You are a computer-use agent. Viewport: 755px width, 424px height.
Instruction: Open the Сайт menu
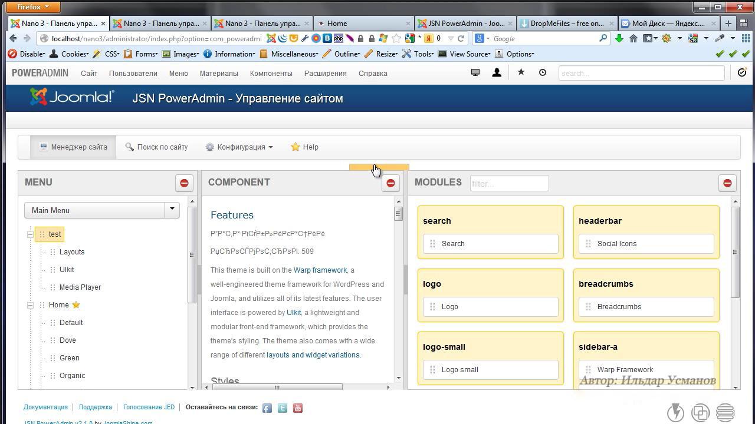tap(89, 73)
